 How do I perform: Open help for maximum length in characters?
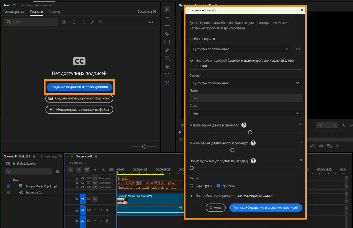[244, 125]
